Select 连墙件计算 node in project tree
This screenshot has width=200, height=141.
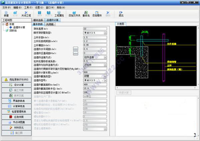pos(19,27)
